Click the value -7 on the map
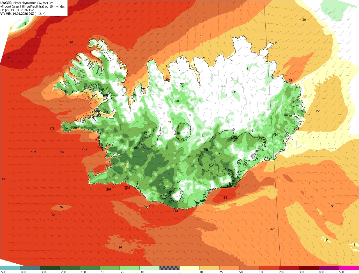This screenshot has width=359, height=274. [329, 13]
